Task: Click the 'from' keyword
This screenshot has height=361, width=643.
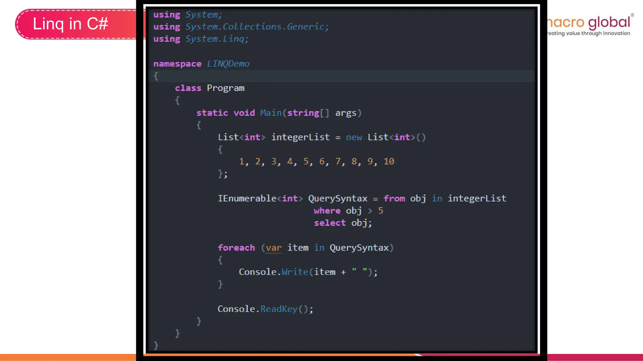Action: pyautogui.click(x=394, y=198)
